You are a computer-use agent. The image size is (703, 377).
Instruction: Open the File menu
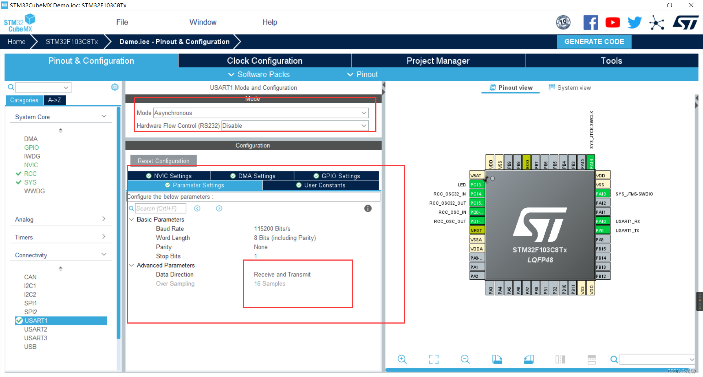click(122, 22)
